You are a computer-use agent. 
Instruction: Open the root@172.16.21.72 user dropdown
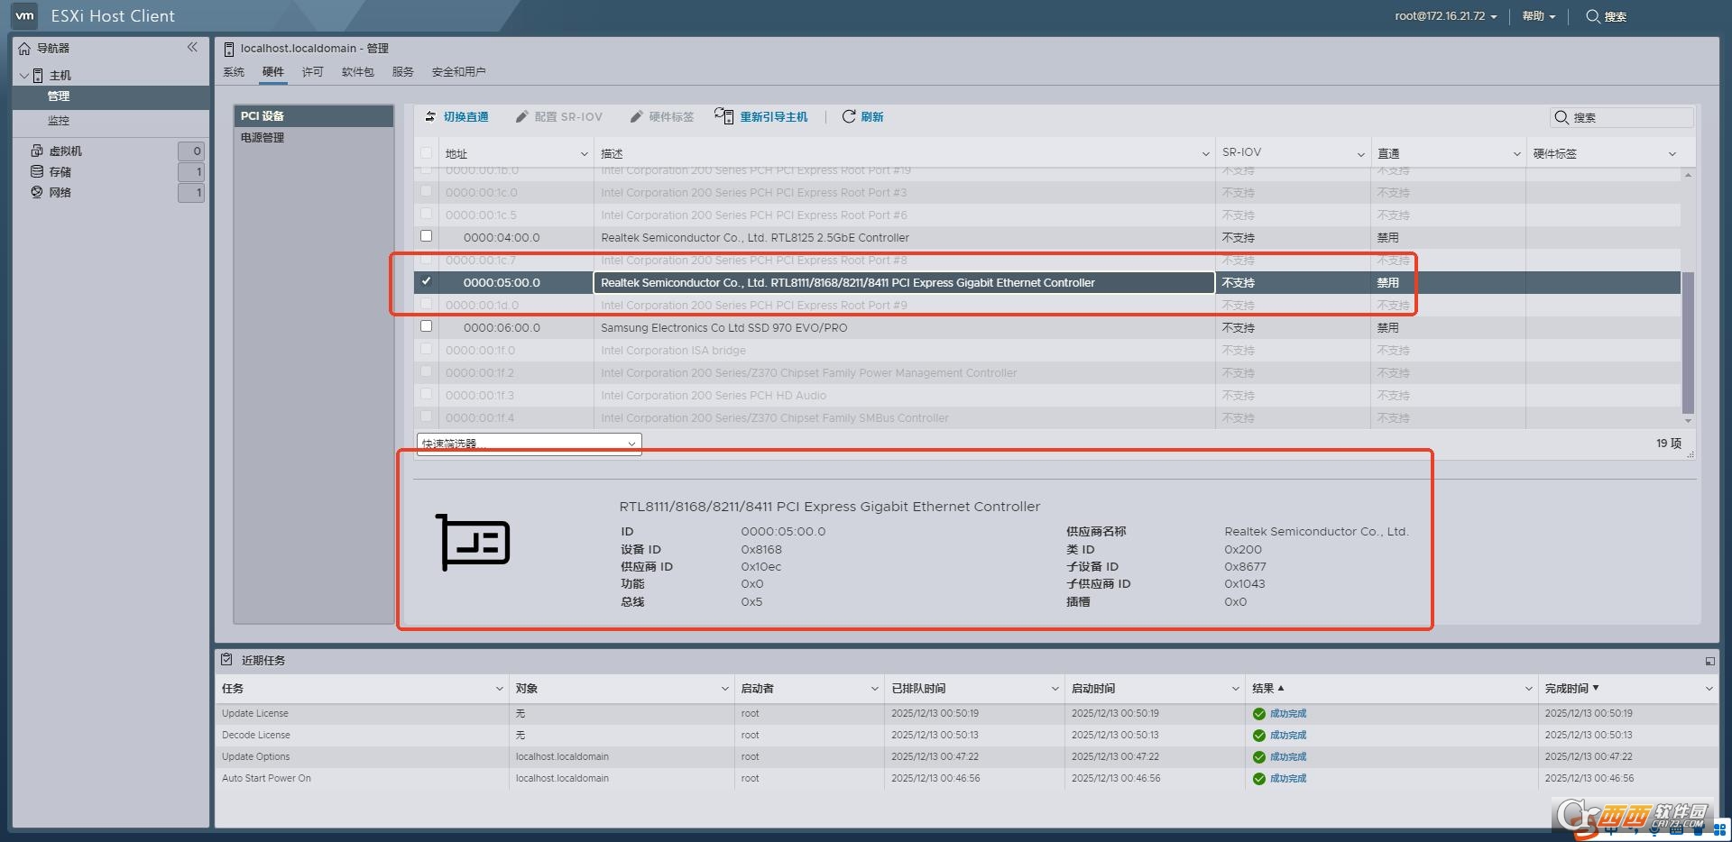pyautogui.click(x=1445, y=16)
